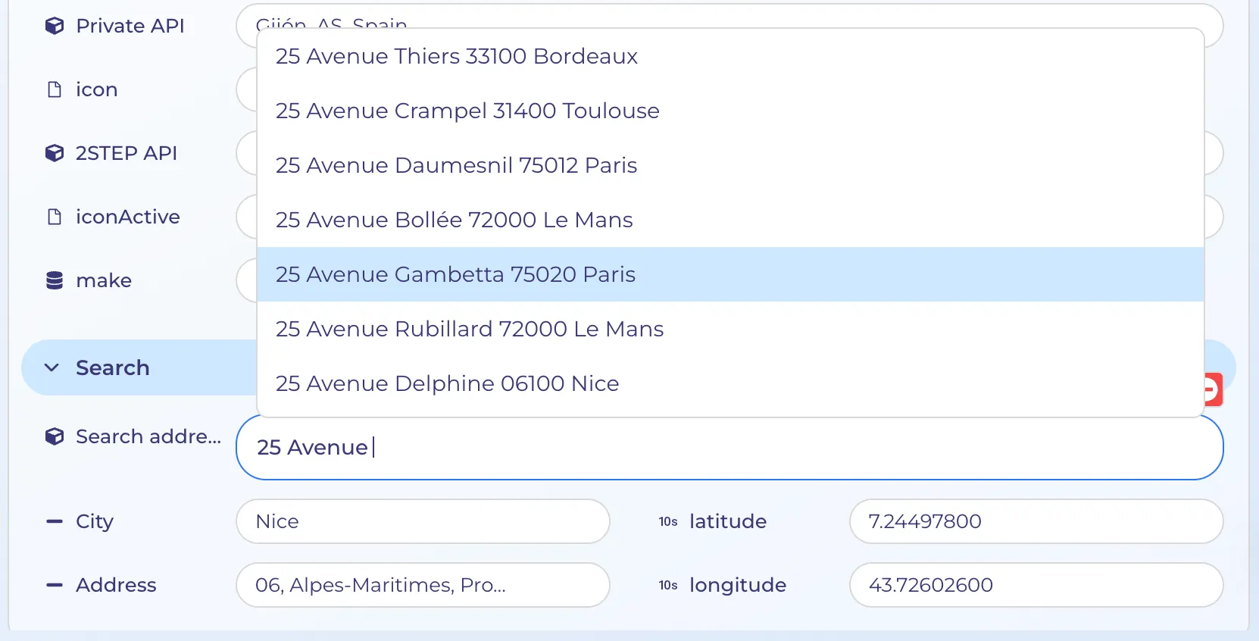Click the iconActive label

pyautogui.click(x=128, y=217)
